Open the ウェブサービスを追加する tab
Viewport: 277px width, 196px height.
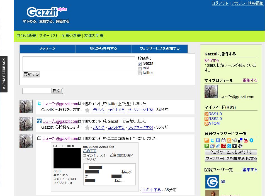point(159,48)
